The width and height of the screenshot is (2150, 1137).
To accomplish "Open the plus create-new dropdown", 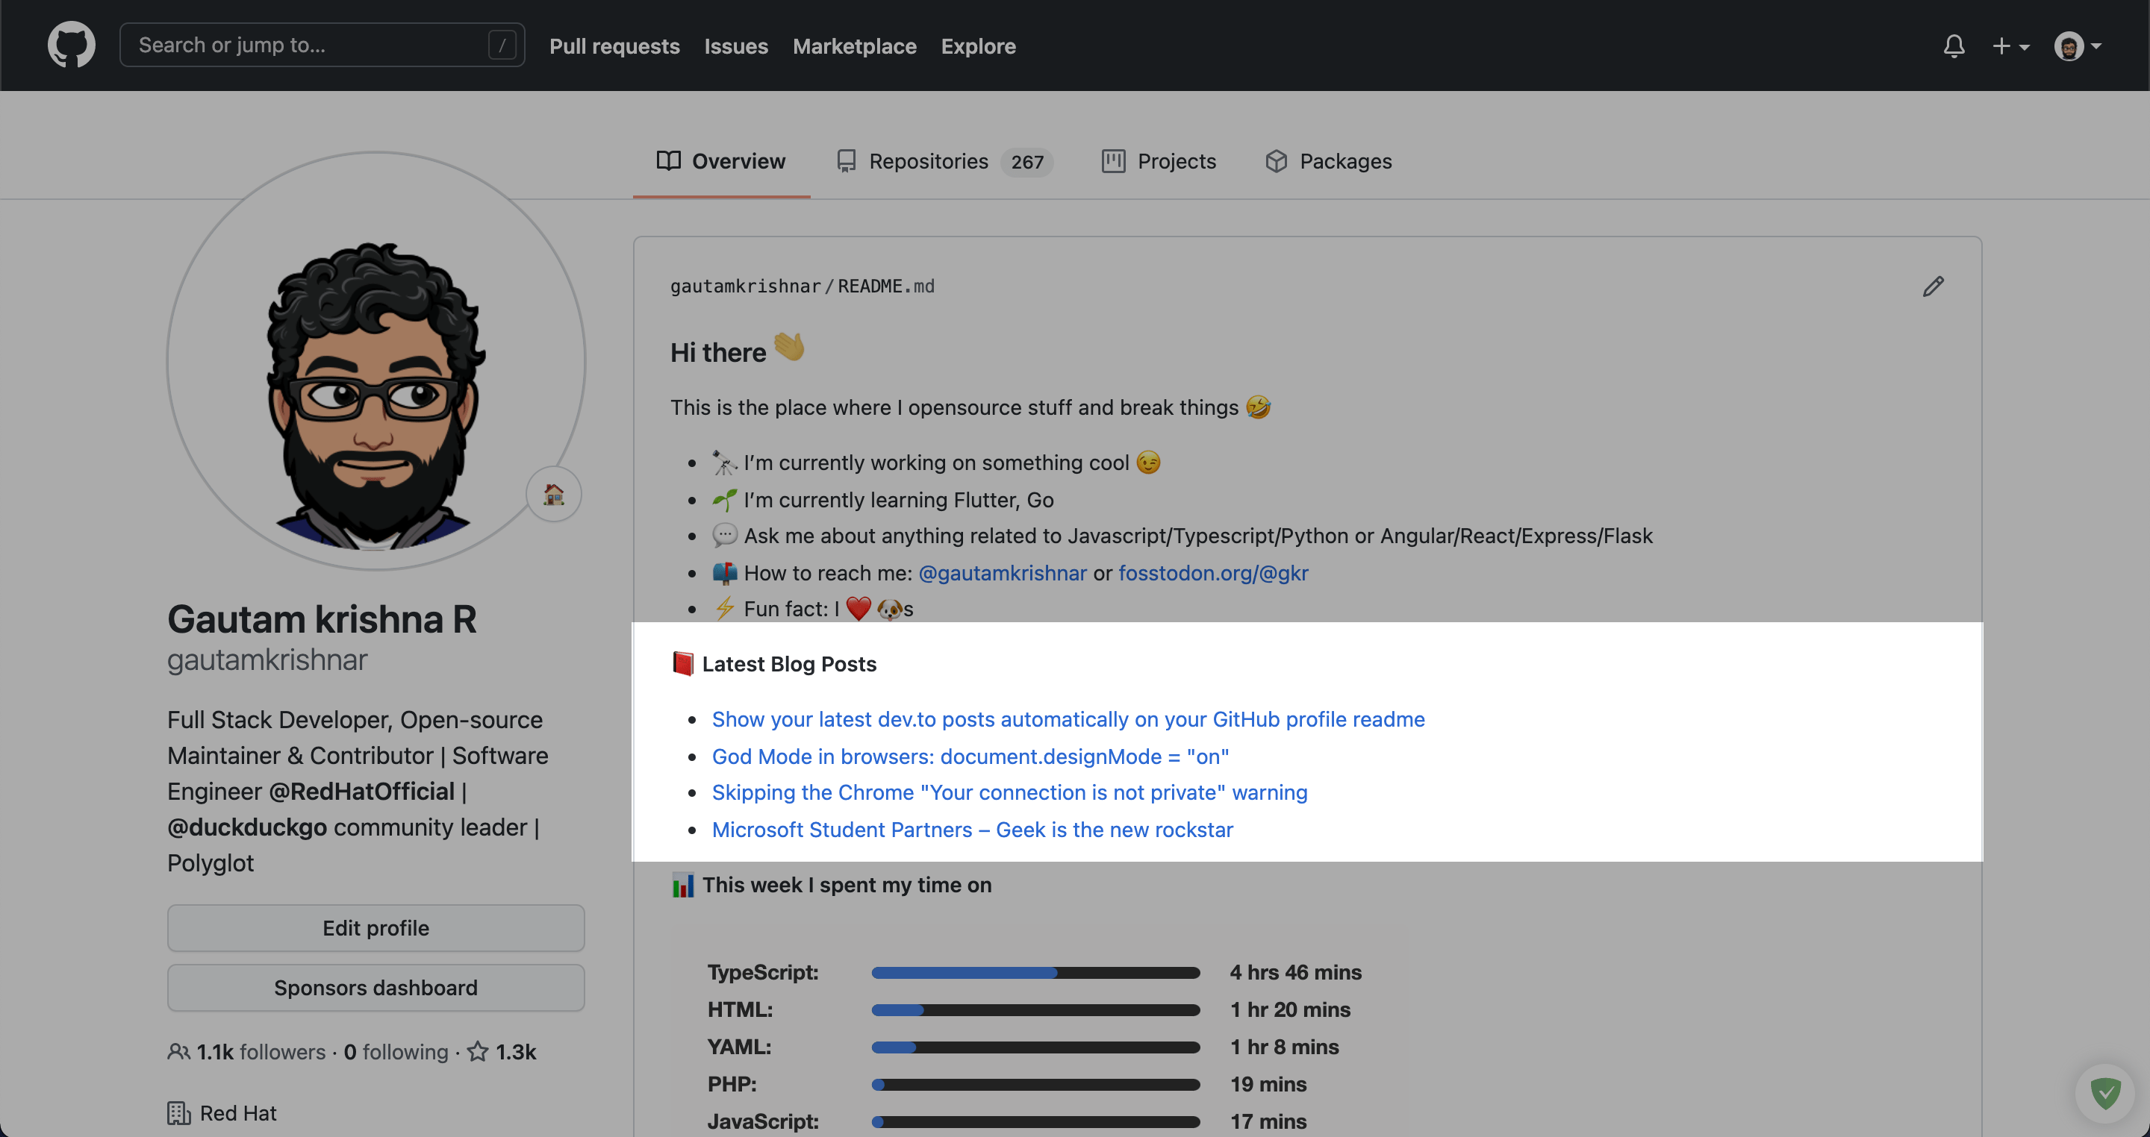I will point(2010,46).
